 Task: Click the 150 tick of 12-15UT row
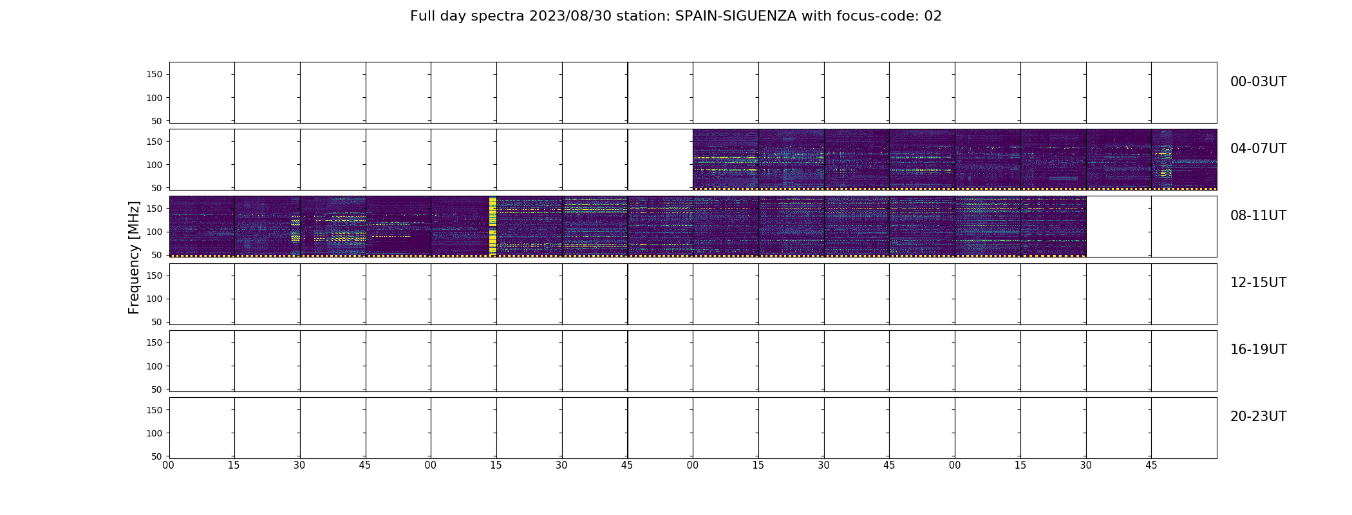[155, 276]
